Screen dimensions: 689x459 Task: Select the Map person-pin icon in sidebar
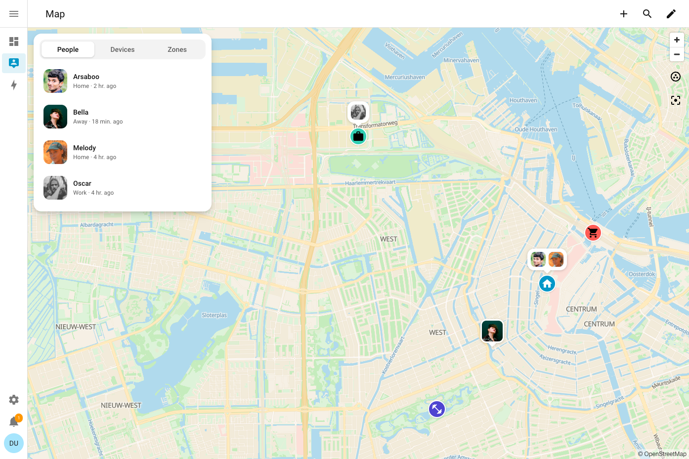pyautogui.click(x=14, y=63)
